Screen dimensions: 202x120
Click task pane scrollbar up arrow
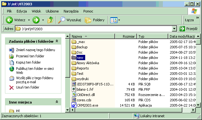click(68, 36)
